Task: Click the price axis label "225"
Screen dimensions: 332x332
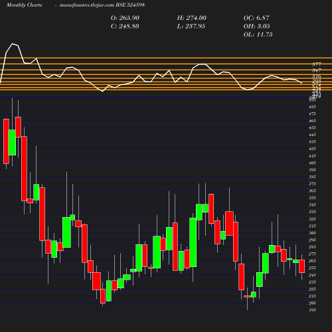Action: tap(312, 289)
